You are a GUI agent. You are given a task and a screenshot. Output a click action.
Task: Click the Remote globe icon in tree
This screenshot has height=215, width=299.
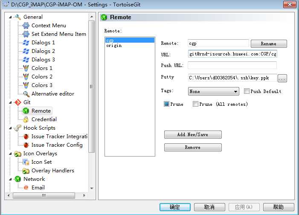tap(26, 111)
